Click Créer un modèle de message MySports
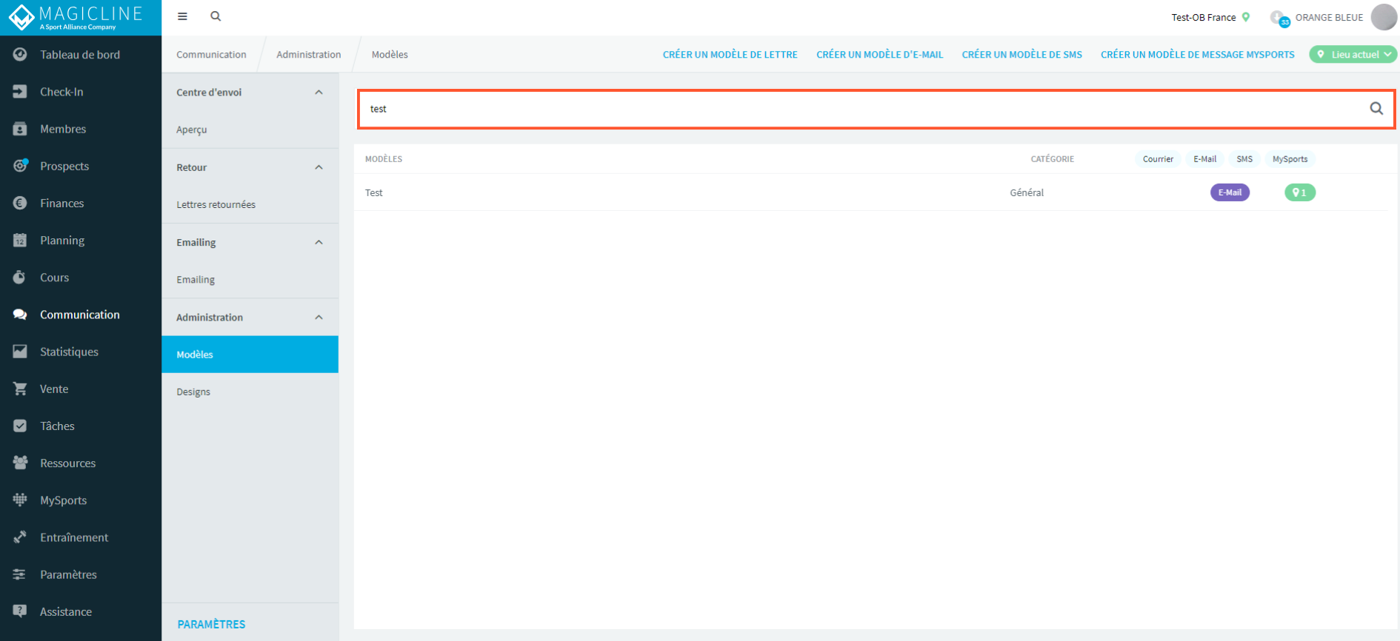 click(x=1197, y=54)
